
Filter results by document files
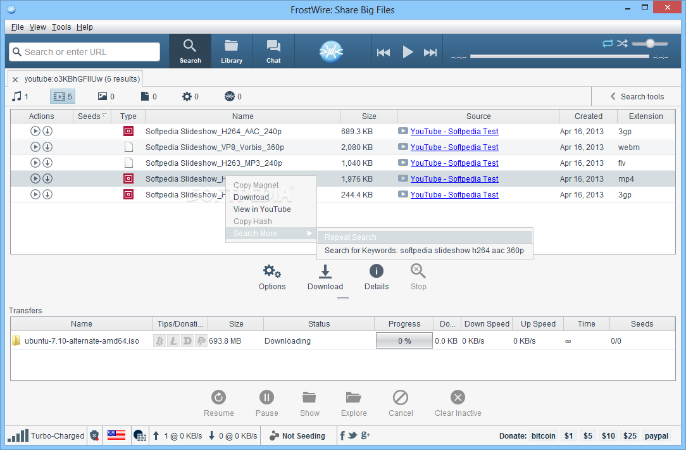pyautogui.click(x=149, y=96)
